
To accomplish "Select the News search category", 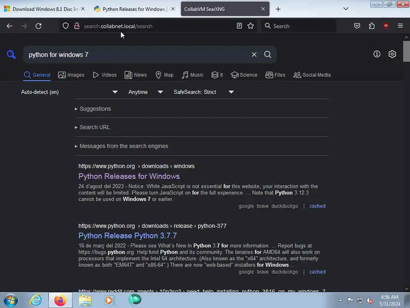I will click(136, 75).
